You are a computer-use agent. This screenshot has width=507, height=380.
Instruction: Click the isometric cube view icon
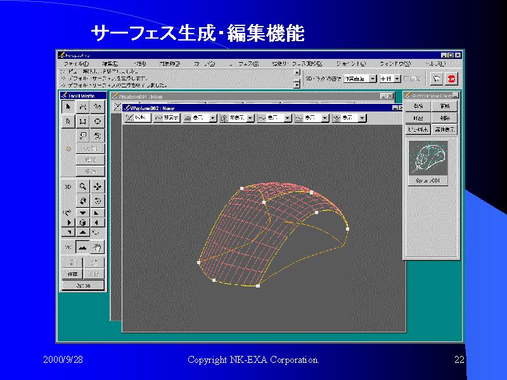(83, 223)
